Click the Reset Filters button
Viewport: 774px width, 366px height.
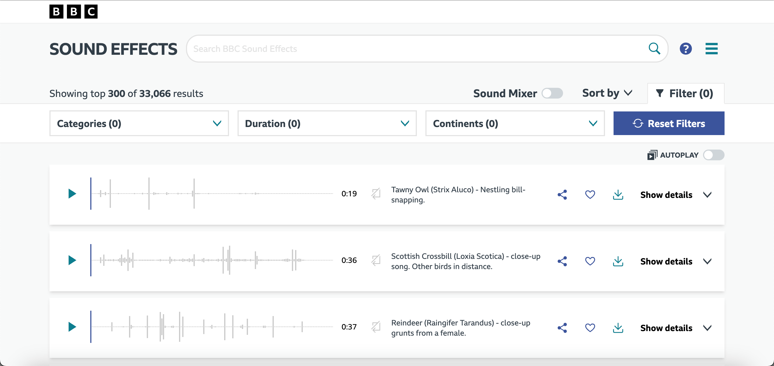pos(669,124)
